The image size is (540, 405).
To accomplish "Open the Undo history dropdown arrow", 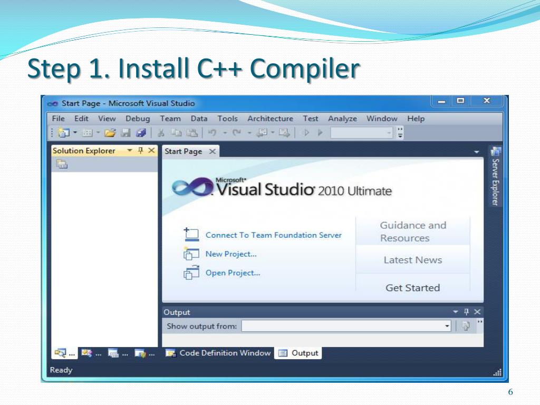I will point(225,132).
